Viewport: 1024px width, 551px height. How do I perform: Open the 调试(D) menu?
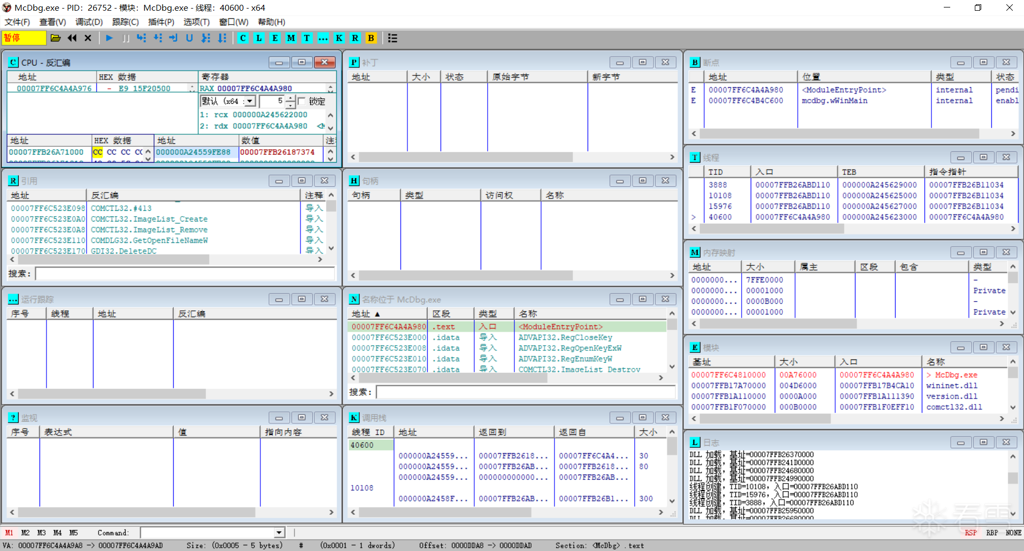coord(89,22)
